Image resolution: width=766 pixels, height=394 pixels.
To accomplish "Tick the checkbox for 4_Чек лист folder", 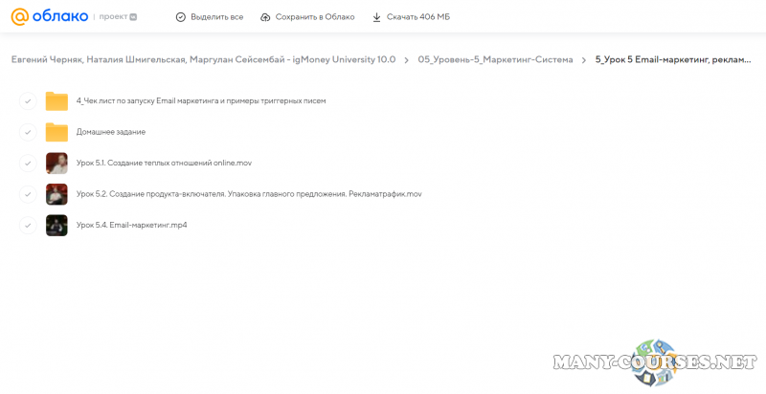I will 28,101.
